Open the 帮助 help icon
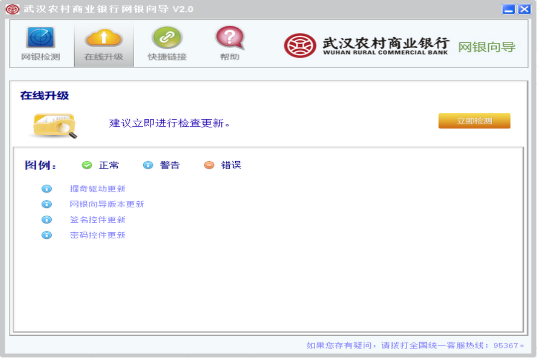Image resolution: width=537 pixels, height=358 pixels. pos(229,43)
